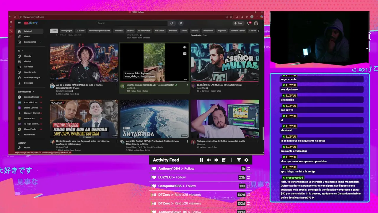Viewport: 378px width, 213px height.
Task: Open the browser sidebar new-tab plus icon
Action: click(x=11, y=37)
